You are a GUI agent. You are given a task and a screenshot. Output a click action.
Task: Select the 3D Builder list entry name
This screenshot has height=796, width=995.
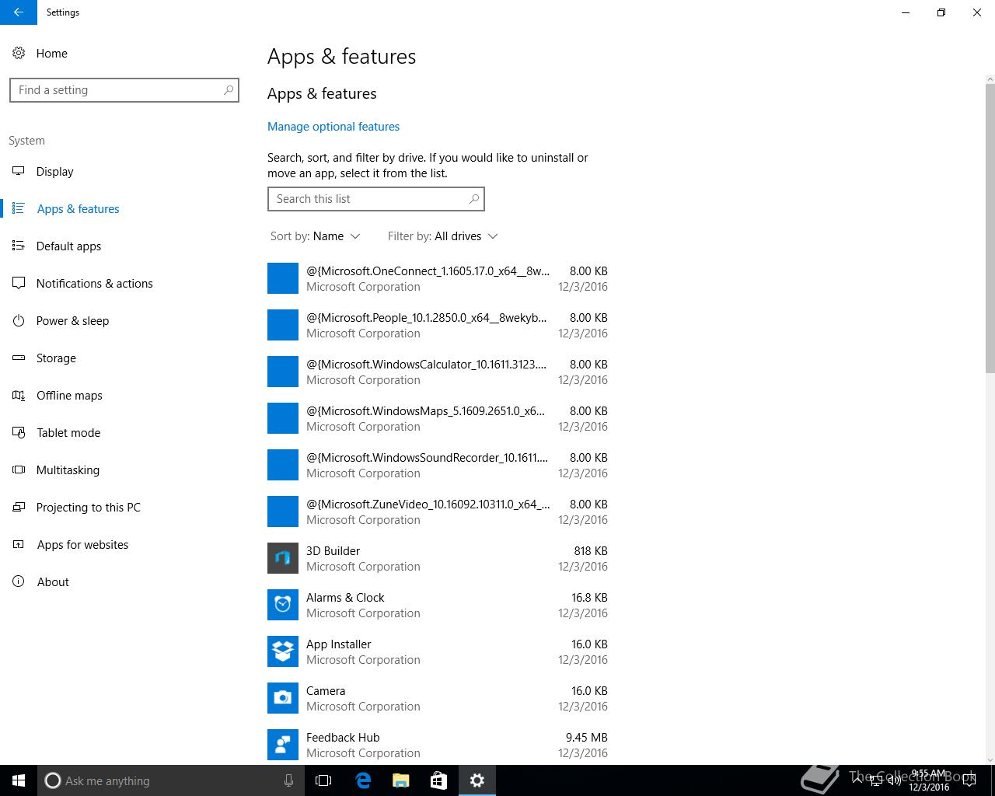point(333,551)
